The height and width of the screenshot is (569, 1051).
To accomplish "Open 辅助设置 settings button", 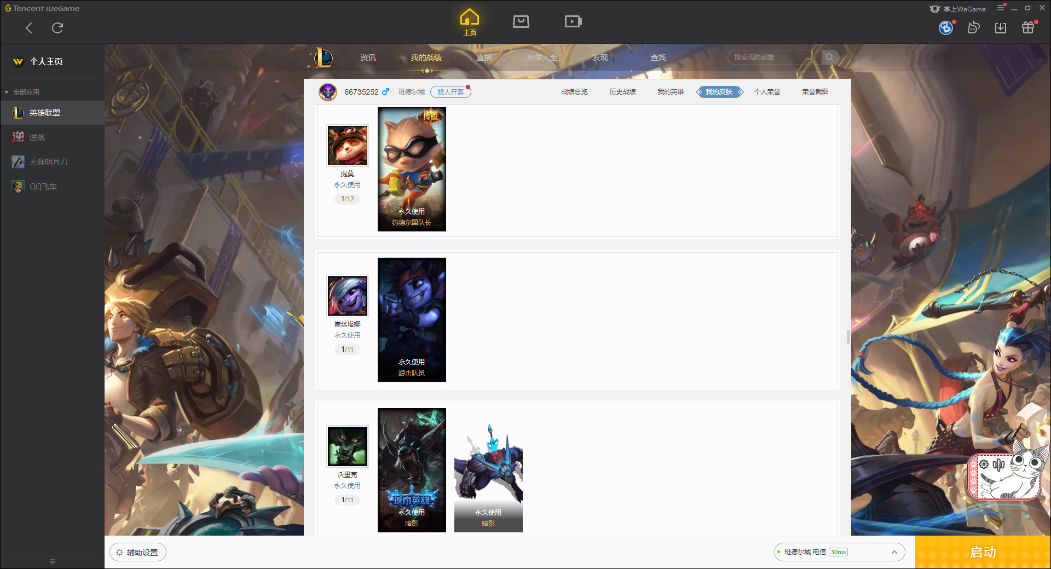I will click(138, 553).
